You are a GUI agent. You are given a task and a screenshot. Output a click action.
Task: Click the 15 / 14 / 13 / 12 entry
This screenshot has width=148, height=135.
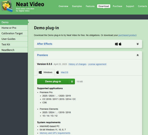tap(50, 116)
